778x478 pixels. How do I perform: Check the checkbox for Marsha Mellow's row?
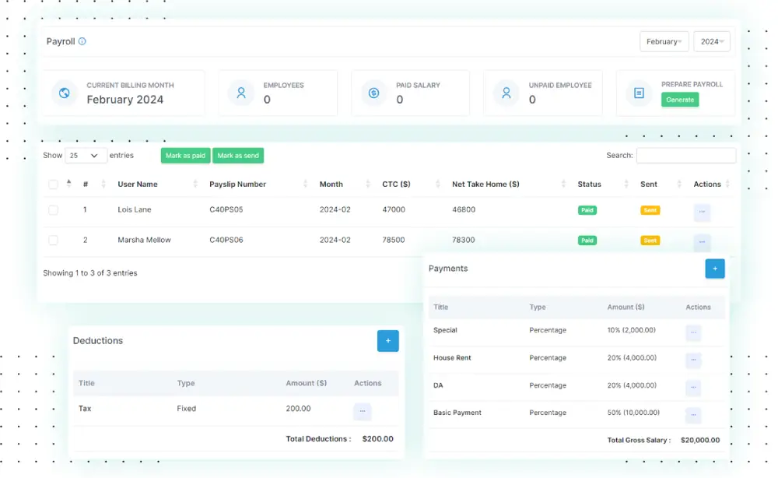pyautogui.click(x=53, y=241)
